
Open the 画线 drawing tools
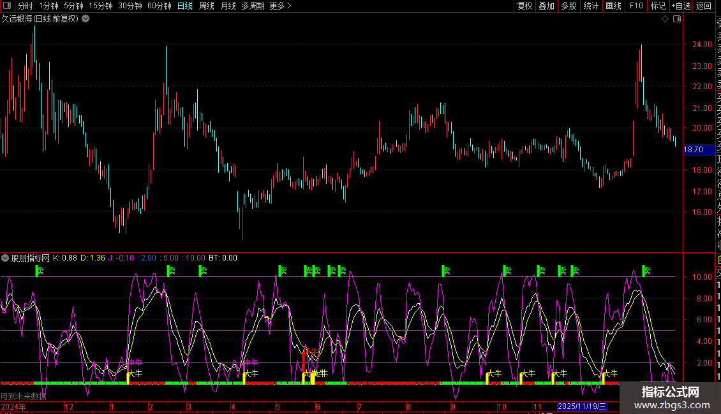click(613, 6)
